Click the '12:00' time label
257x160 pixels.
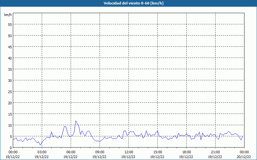click(128, 152)
